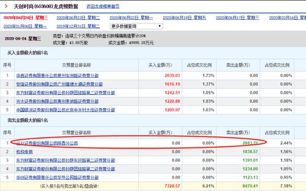
Task: Open the 安信证券 广州猎德大道 branch link
Action: coord(59,84)
